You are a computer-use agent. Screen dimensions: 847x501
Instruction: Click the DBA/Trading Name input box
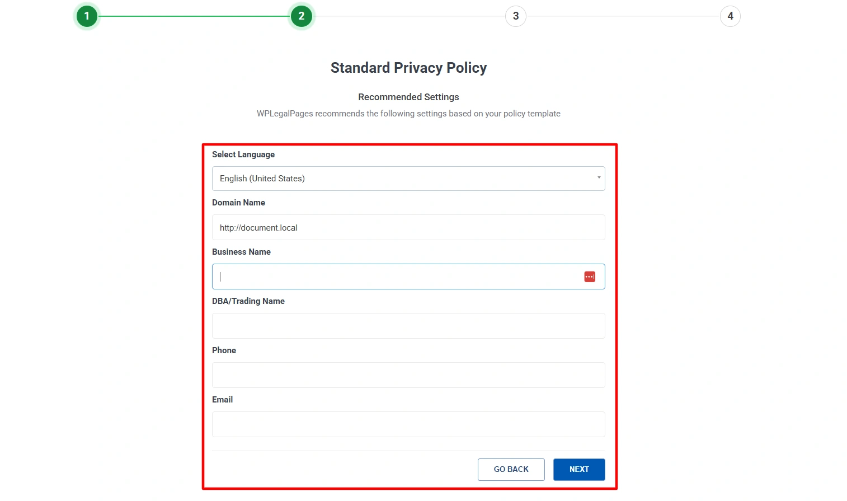(x=408, y=325)
